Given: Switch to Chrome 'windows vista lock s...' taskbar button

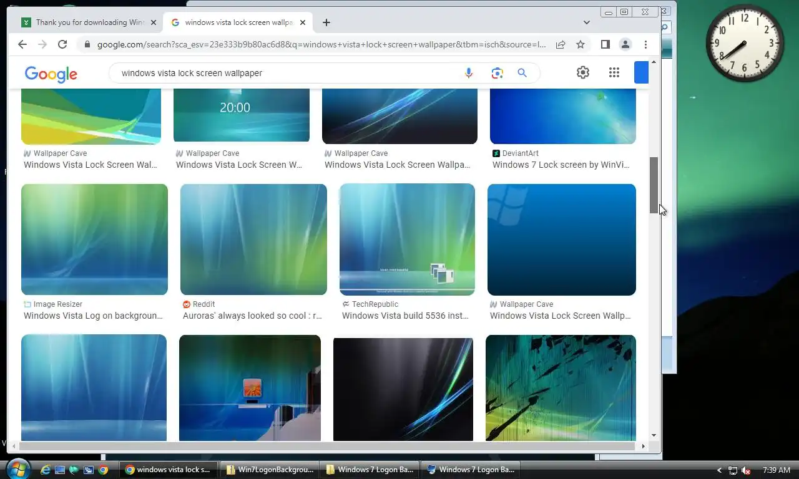Looking at the screenshot, I should coord(169,470).
